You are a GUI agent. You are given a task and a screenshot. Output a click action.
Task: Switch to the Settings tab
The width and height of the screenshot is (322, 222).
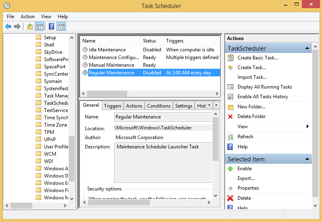pyautogui.click(x=184, y=106)
